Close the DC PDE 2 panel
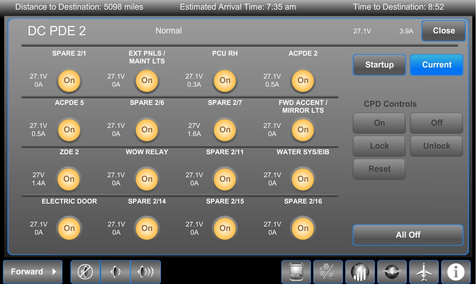This screenshot has width=476, height=284. [x=443, y=31]
